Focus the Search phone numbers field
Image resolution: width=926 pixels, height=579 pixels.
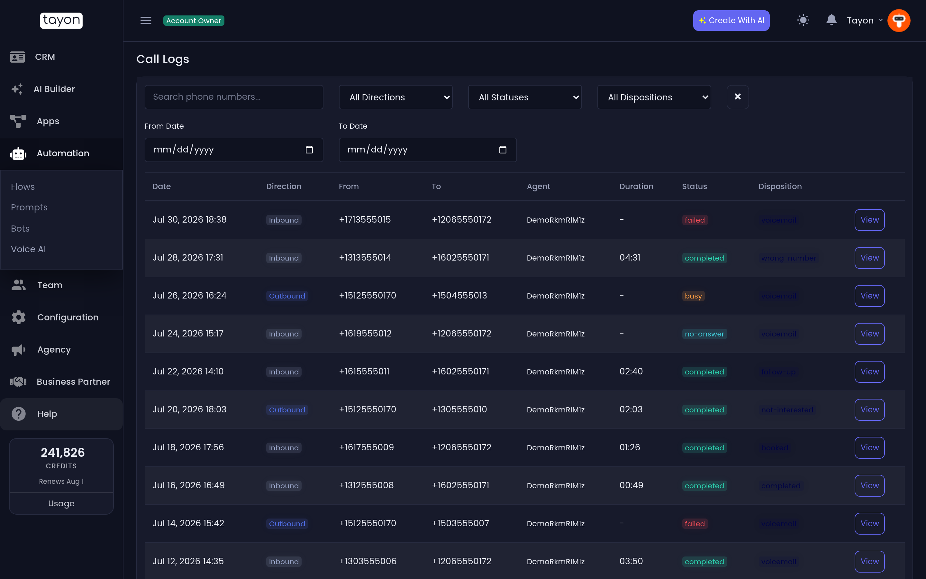[x=234, y=97]
